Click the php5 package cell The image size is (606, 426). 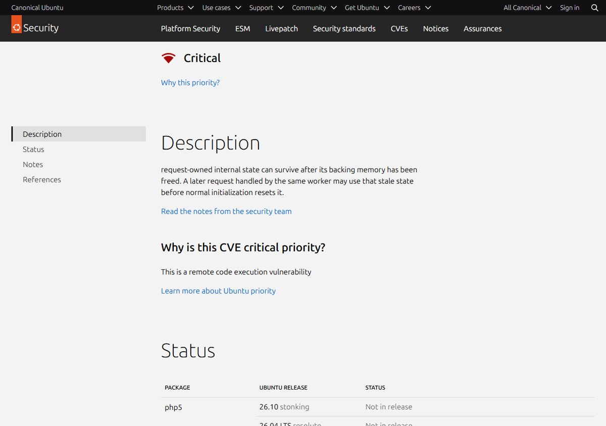(x=173, y=407)
